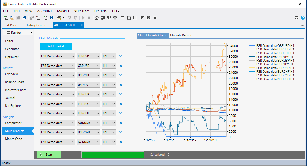Open the Builder mode dropdown
Screen dimensions: 307x166
coord(18,33)
